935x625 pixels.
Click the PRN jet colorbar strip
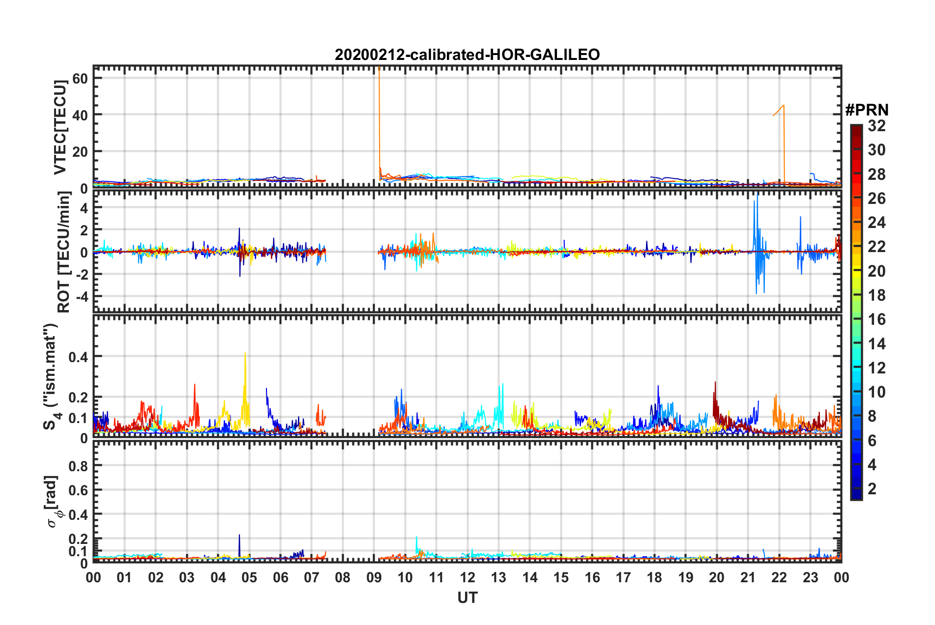point(856,312)
